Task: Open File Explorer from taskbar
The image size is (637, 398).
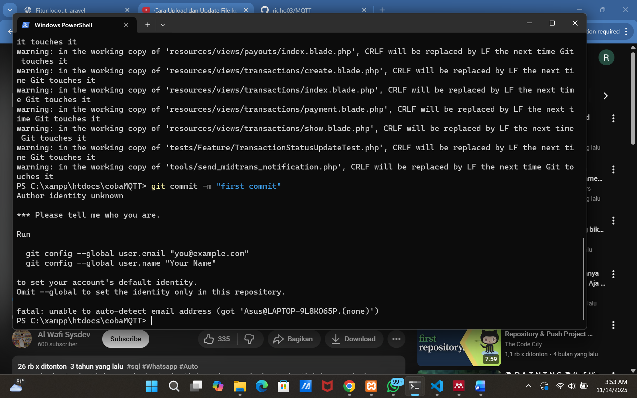Action: (240, 386)
